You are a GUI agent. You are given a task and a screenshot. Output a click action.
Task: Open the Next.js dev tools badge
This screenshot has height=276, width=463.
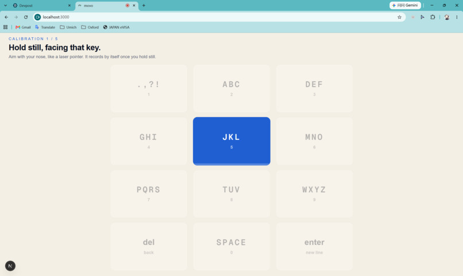pyautogui.click(x=10, y=266)
